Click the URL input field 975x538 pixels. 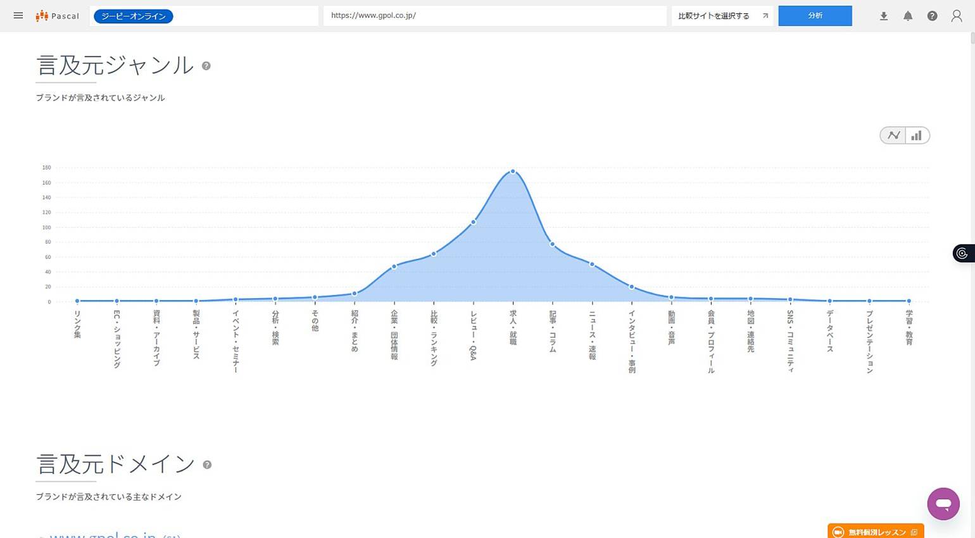495,15
